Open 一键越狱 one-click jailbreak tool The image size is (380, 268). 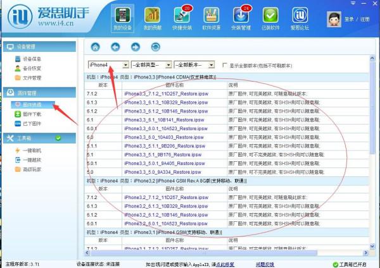(x=28, y=160)
